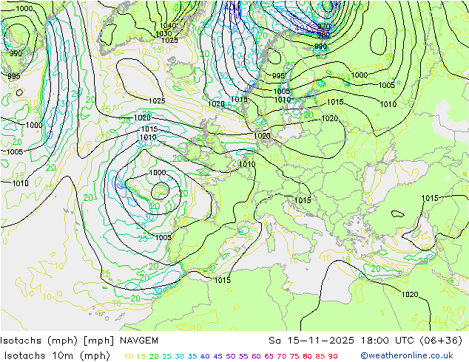Click the purple 50 legend value

231,356
